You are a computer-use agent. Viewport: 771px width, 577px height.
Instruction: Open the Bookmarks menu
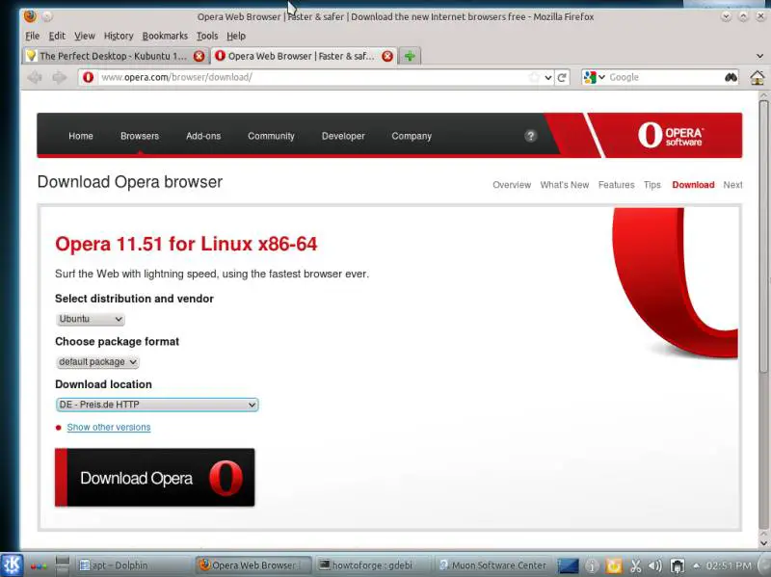click(x=165, y=36)
